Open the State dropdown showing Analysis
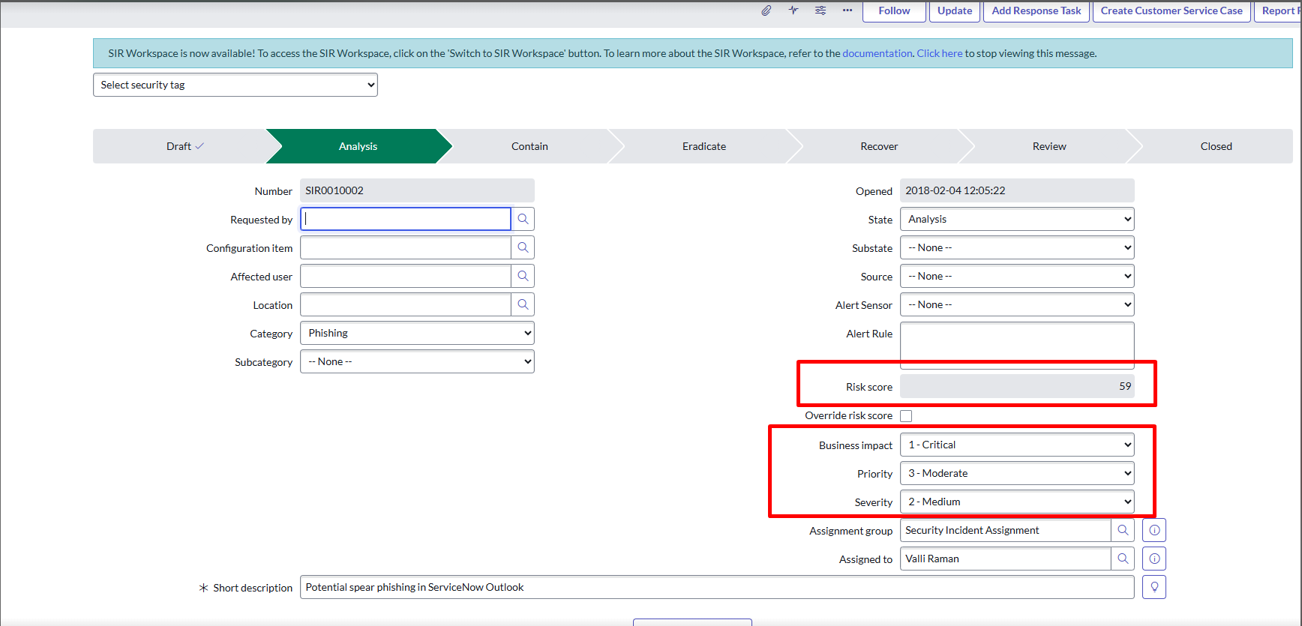The height and width of the screenshot is (626, 1302). pyautogui.click(x=1017, y=219)
